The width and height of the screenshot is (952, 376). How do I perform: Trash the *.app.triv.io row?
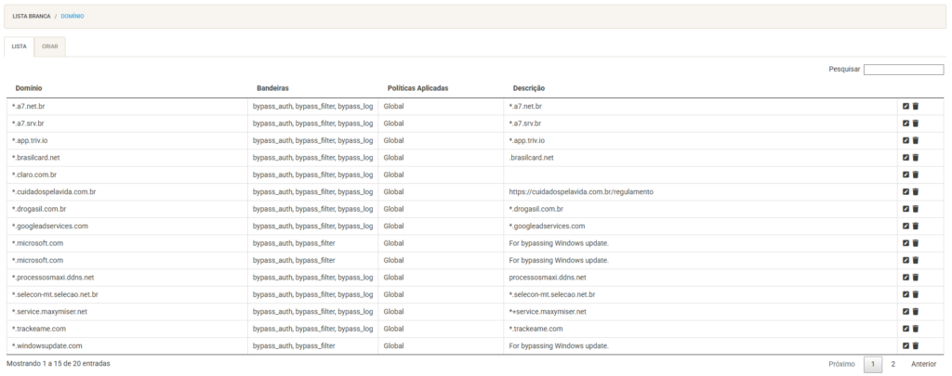(x=916, y=140)
